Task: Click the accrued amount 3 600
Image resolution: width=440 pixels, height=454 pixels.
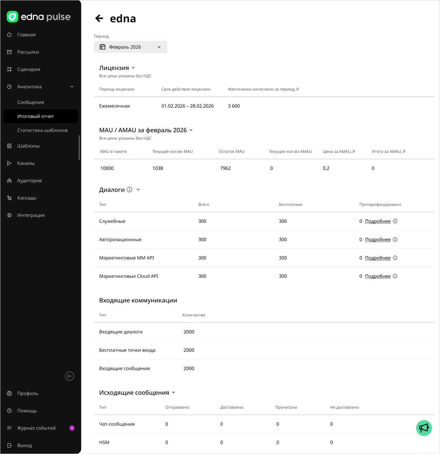Action: (234, 106)
